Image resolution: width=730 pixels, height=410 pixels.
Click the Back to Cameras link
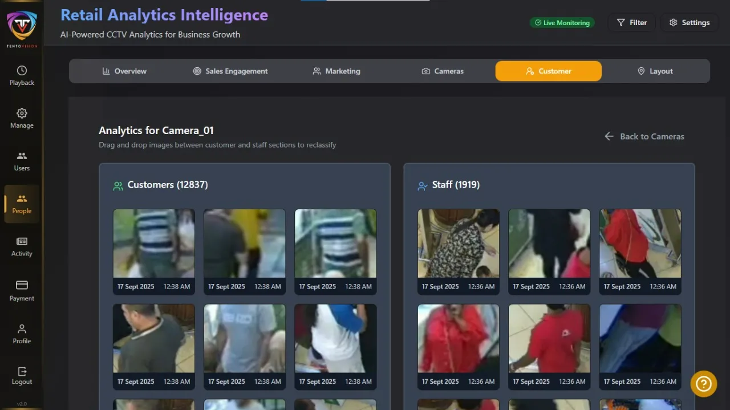(x=644, y=136)
